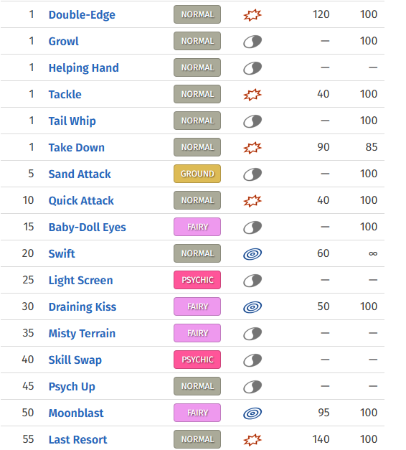Viewport: 406px width, 450px height.
Task: Click the Take Down move name
Action: (77, 148)
